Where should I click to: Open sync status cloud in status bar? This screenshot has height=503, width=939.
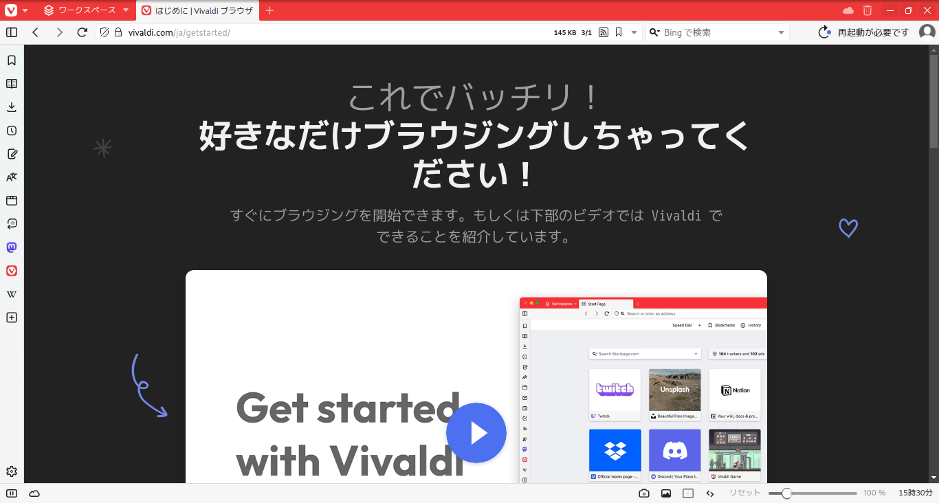(x=34, y=493)
